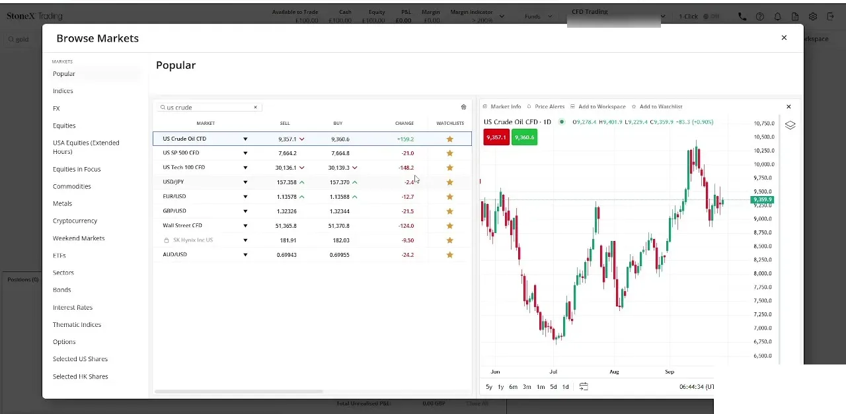Open the document reports icon in top bar

point(795,17)
